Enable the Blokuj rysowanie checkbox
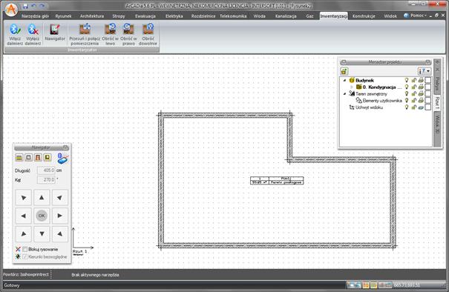Image resolution: width=449 pixels, height=292 pixels. coord(25,250)
